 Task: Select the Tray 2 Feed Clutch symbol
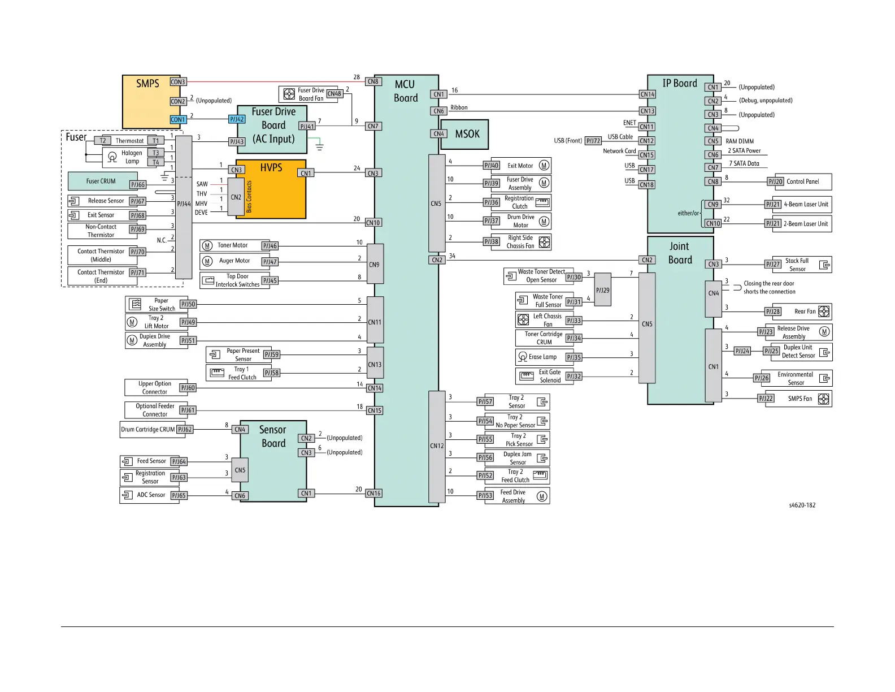click(x=541, y=475)
